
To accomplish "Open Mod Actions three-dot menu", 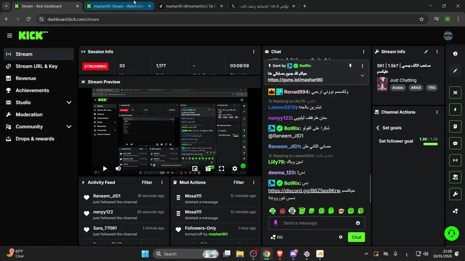I will pos(254,182).
